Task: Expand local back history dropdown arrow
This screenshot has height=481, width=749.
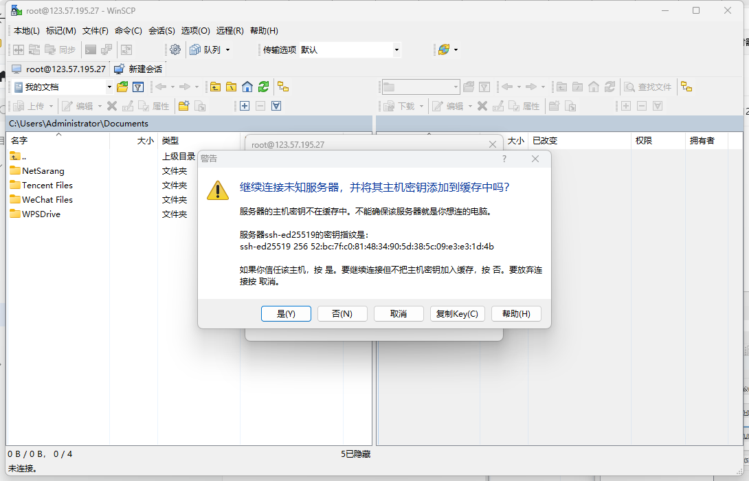Action: 172,87
